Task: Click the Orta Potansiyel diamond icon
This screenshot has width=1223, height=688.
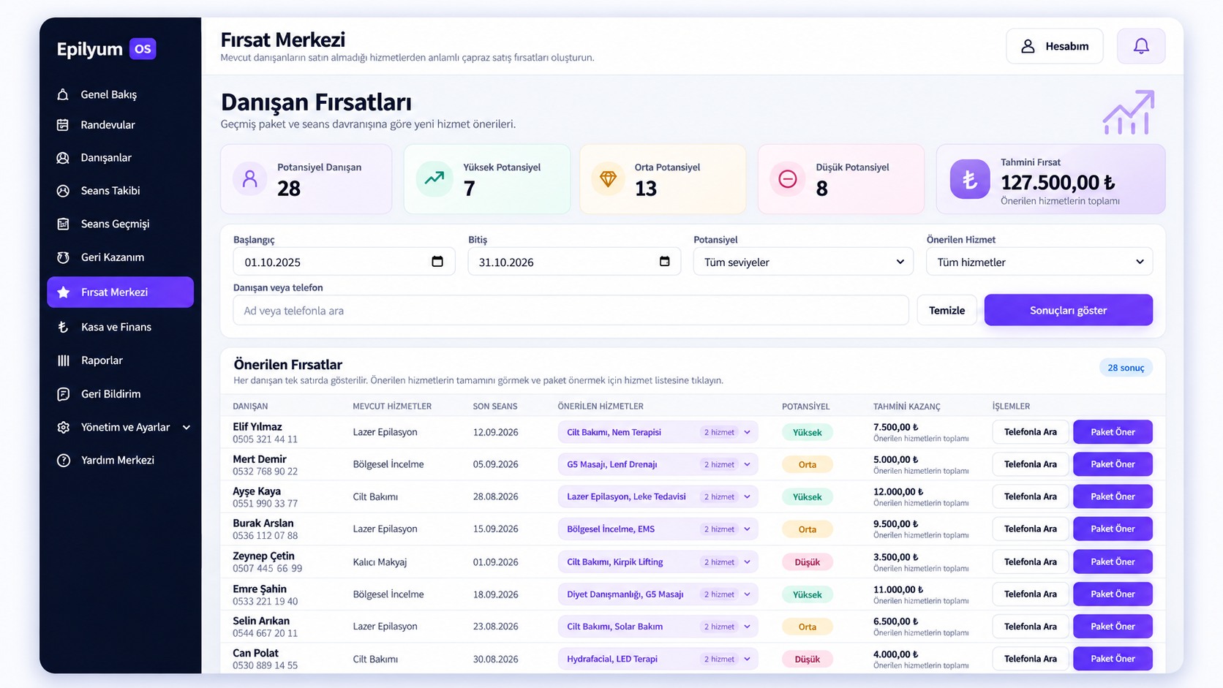Action: tap(608, 179)
